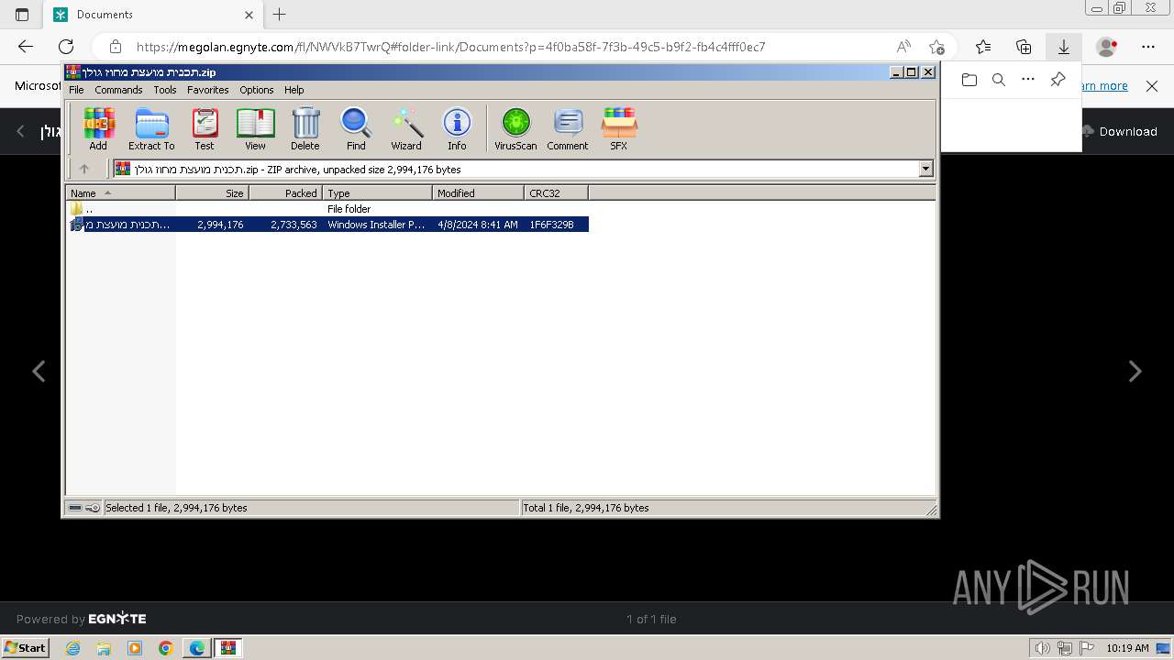Select the Windows Installer package file row

click(328, 225)
